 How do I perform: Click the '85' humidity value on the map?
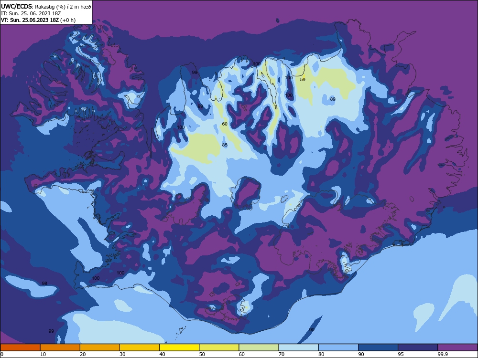[225, 145]
